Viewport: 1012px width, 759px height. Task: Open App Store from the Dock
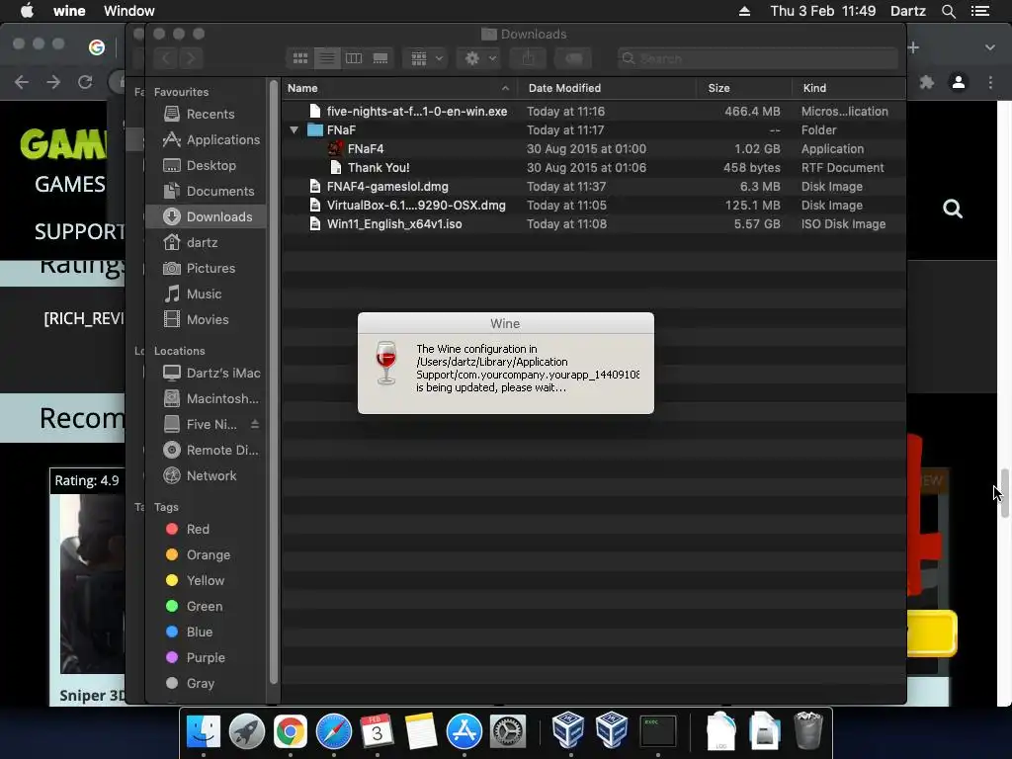coord(464,731)
